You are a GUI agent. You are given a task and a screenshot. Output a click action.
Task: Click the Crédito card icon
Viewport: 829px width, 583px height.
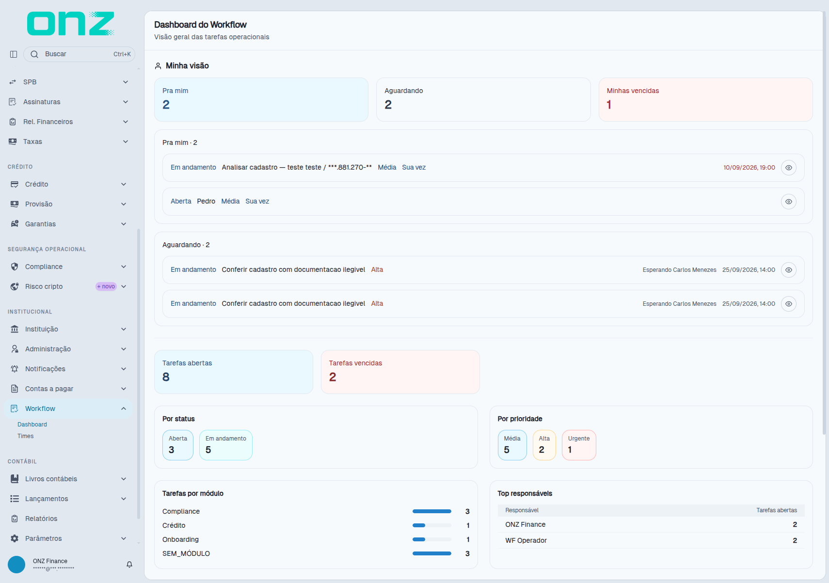tap(15, 184)
